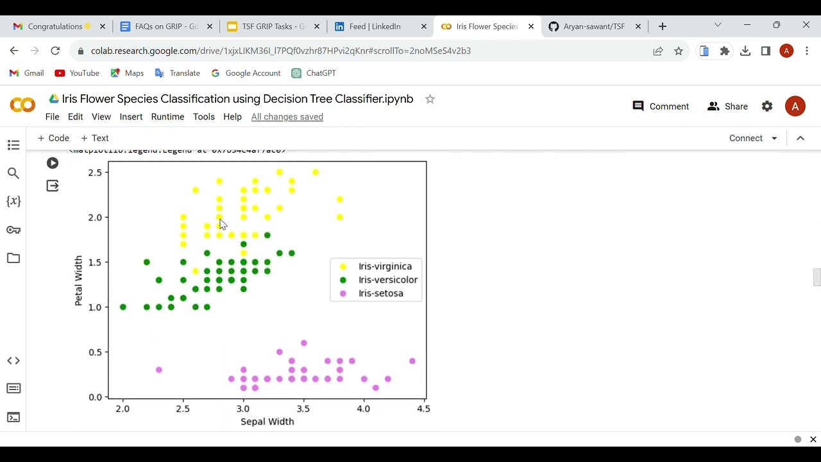
Task: Switch to the Aryan-sawant/TSF GitHub tab
Action: [x=593, y=26]
